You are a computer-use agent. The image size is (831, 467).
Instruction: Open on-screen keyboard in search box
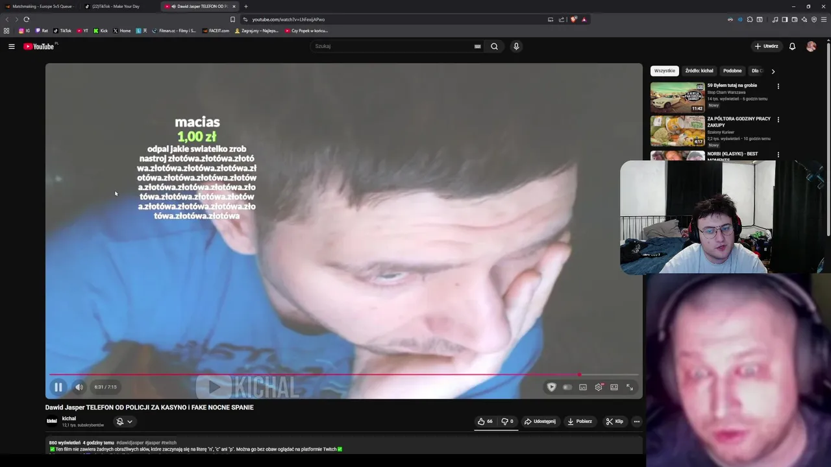pyautogui.click(x=477, y=46)
